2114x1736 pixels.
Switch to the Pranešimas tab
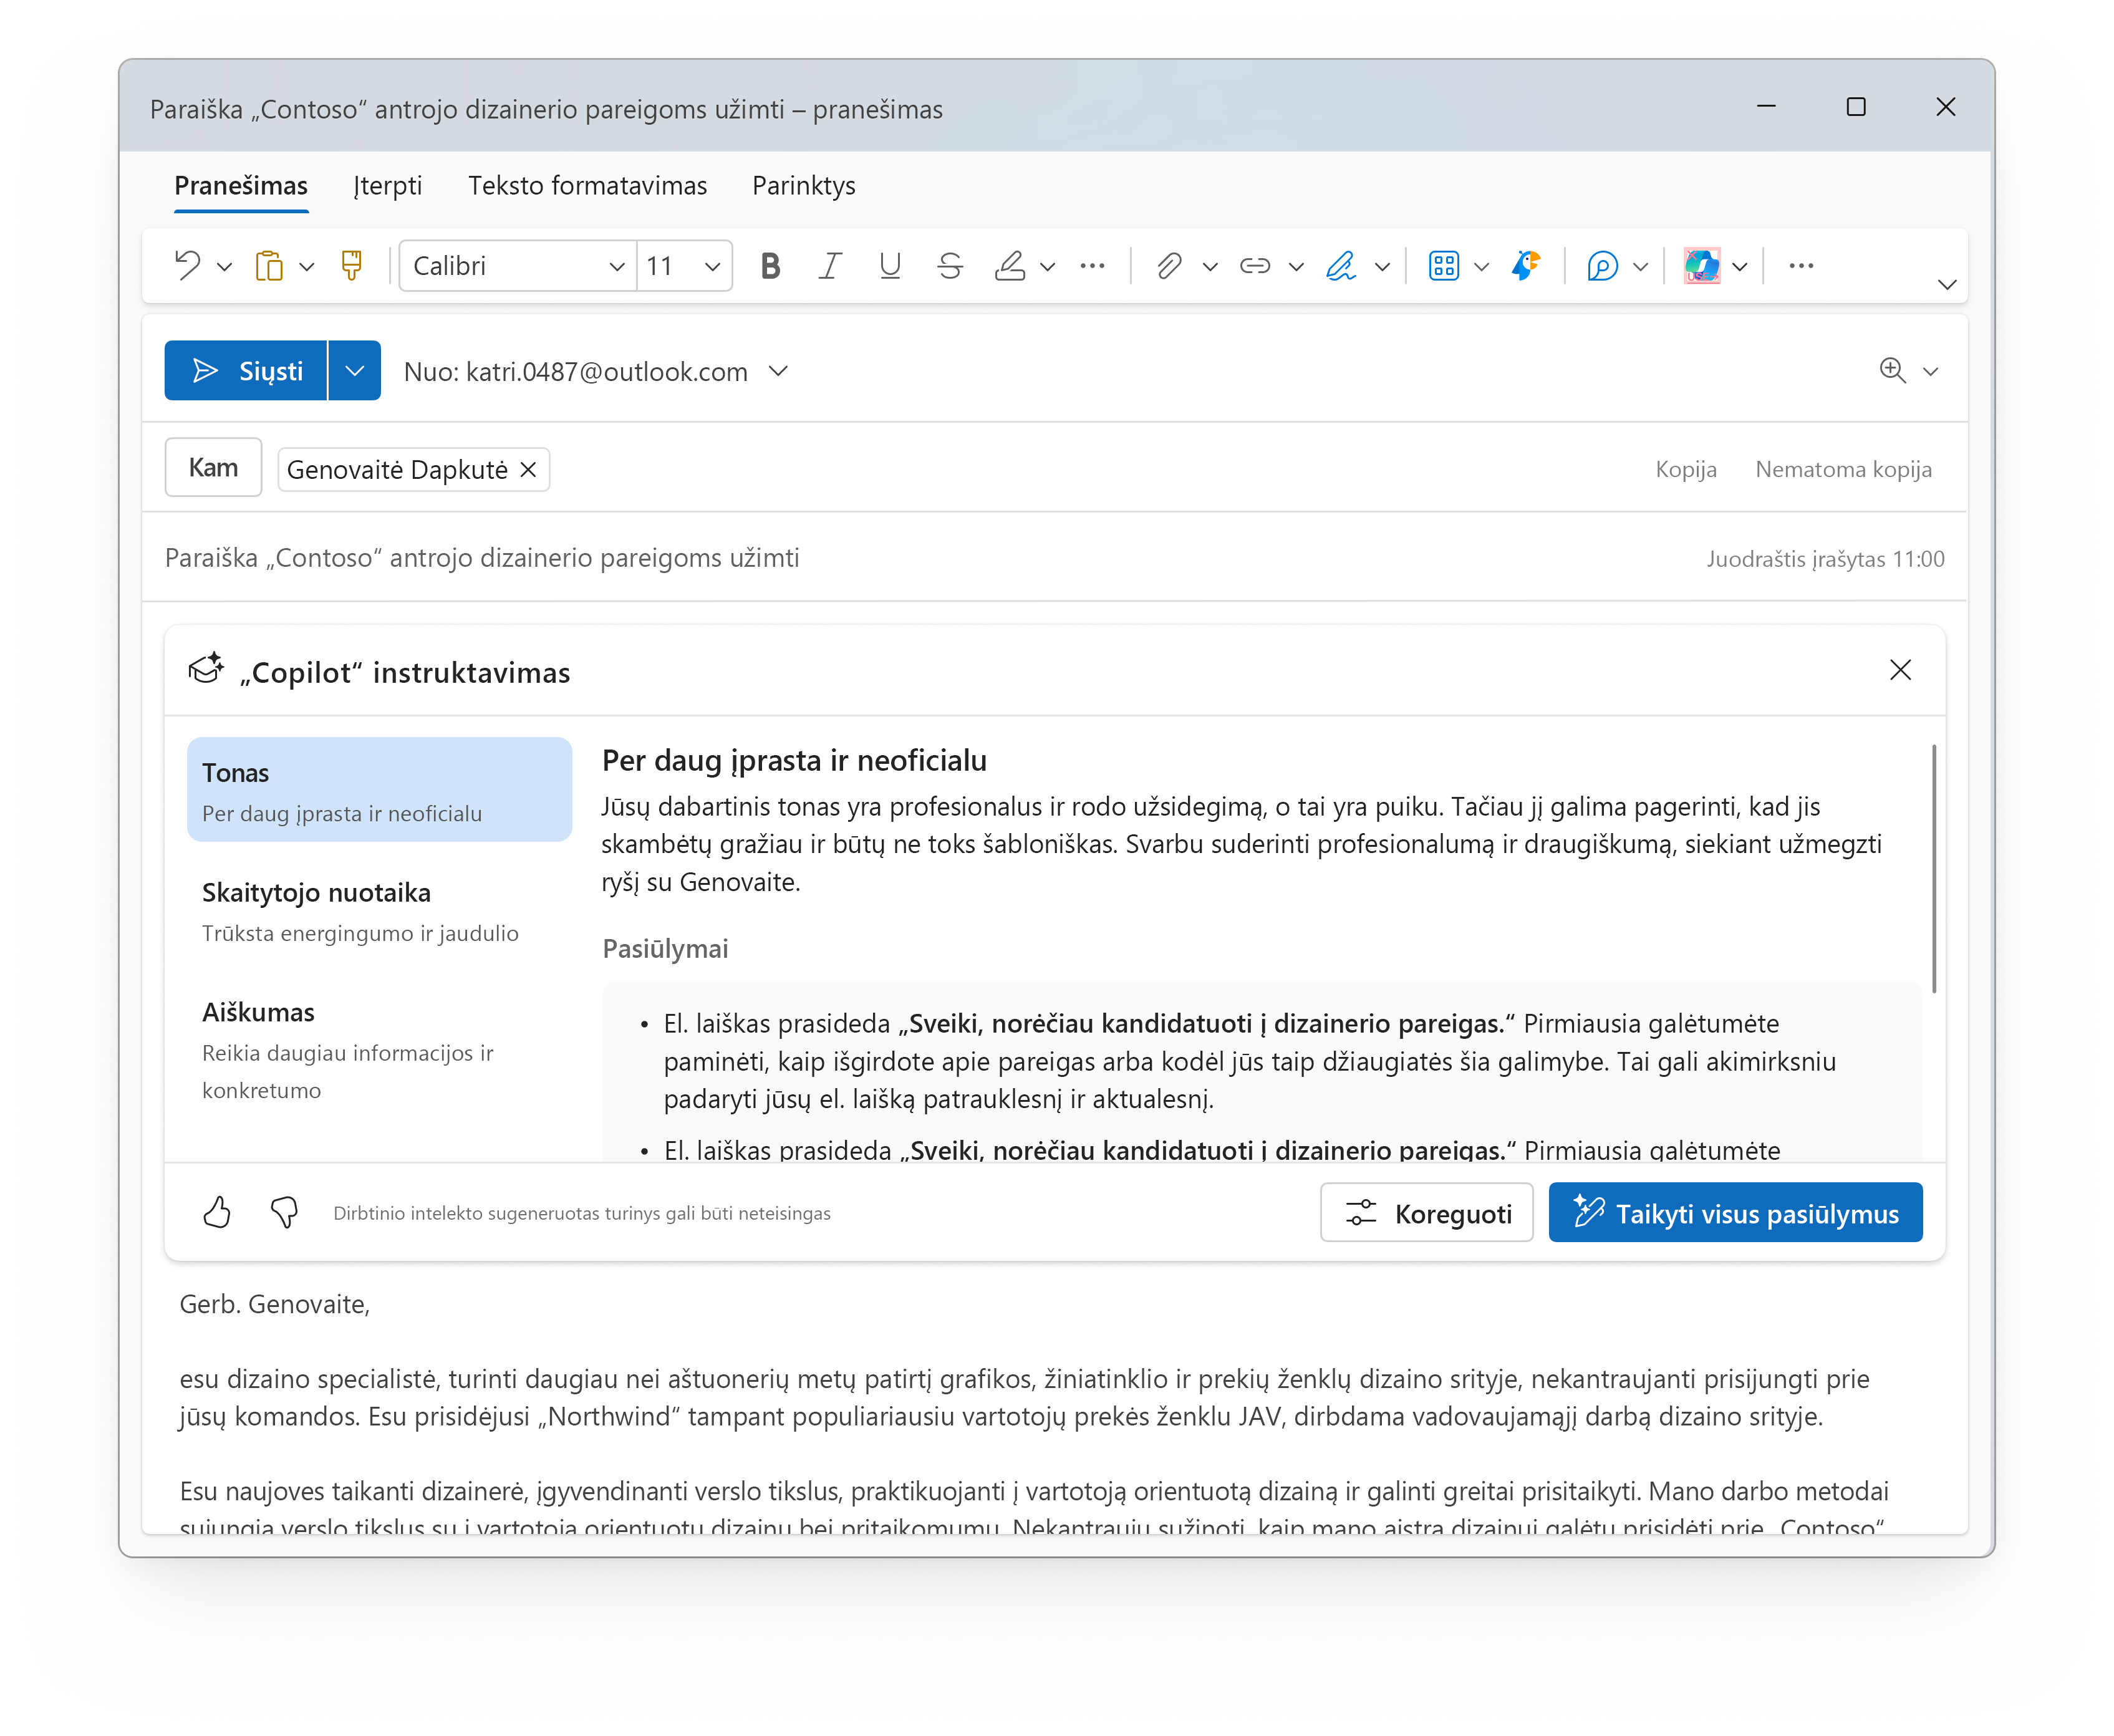tap(241, 186)
